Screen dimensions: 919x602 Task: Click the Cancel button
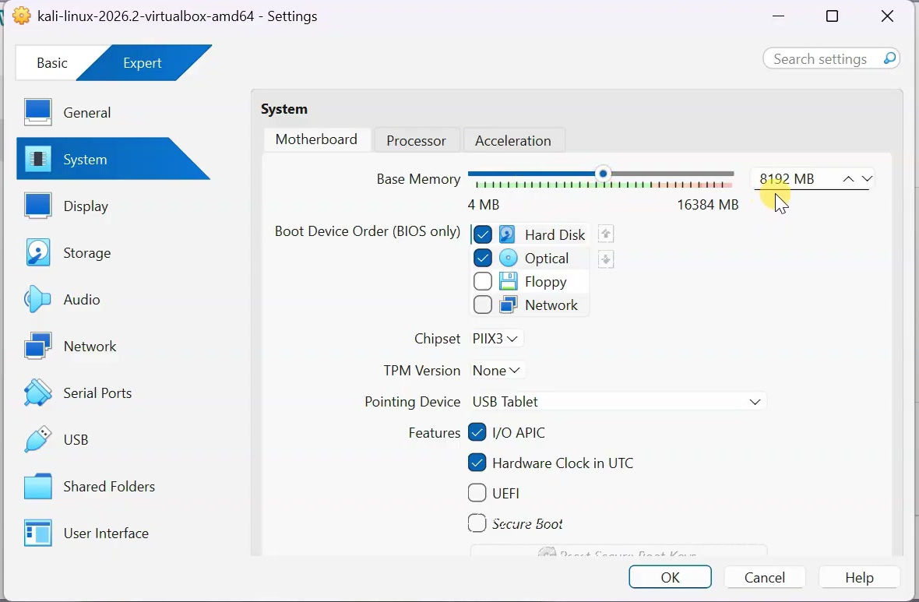764,577
